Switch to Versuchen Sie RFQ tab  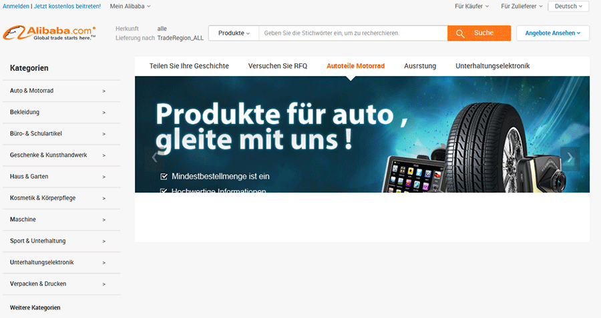[x=278, y=66]
